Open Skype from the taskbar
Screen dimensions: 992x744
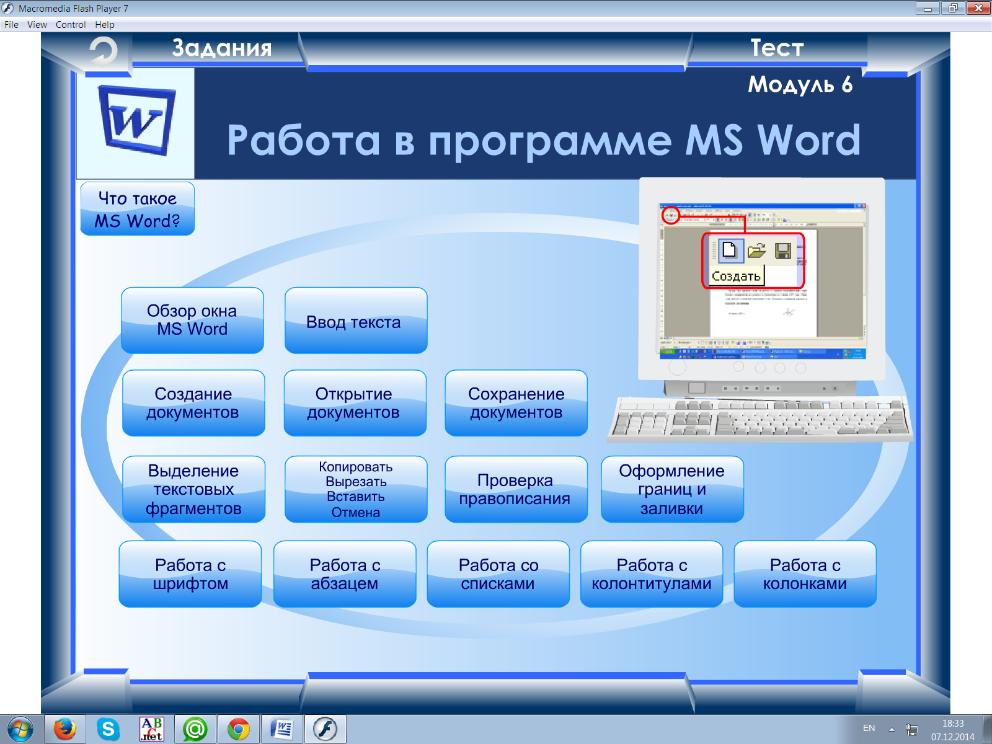[x=108, y=729]
